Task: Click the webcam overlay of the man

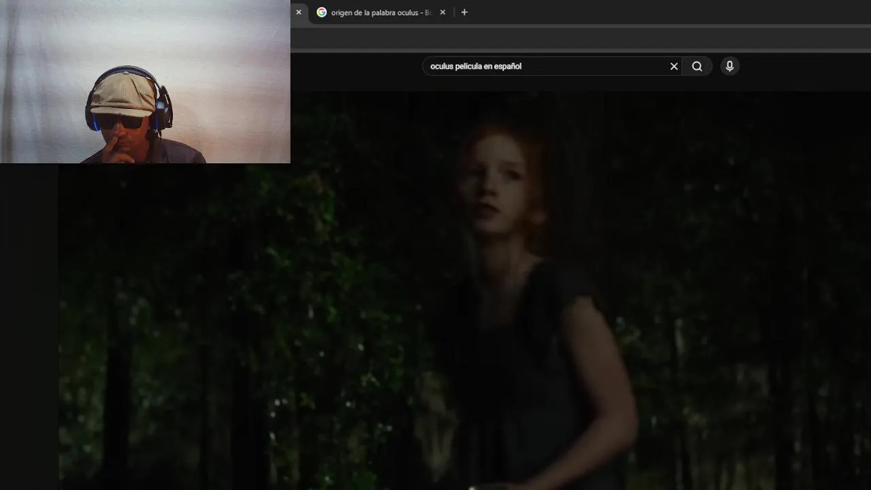Action: (x=145, y=82)
